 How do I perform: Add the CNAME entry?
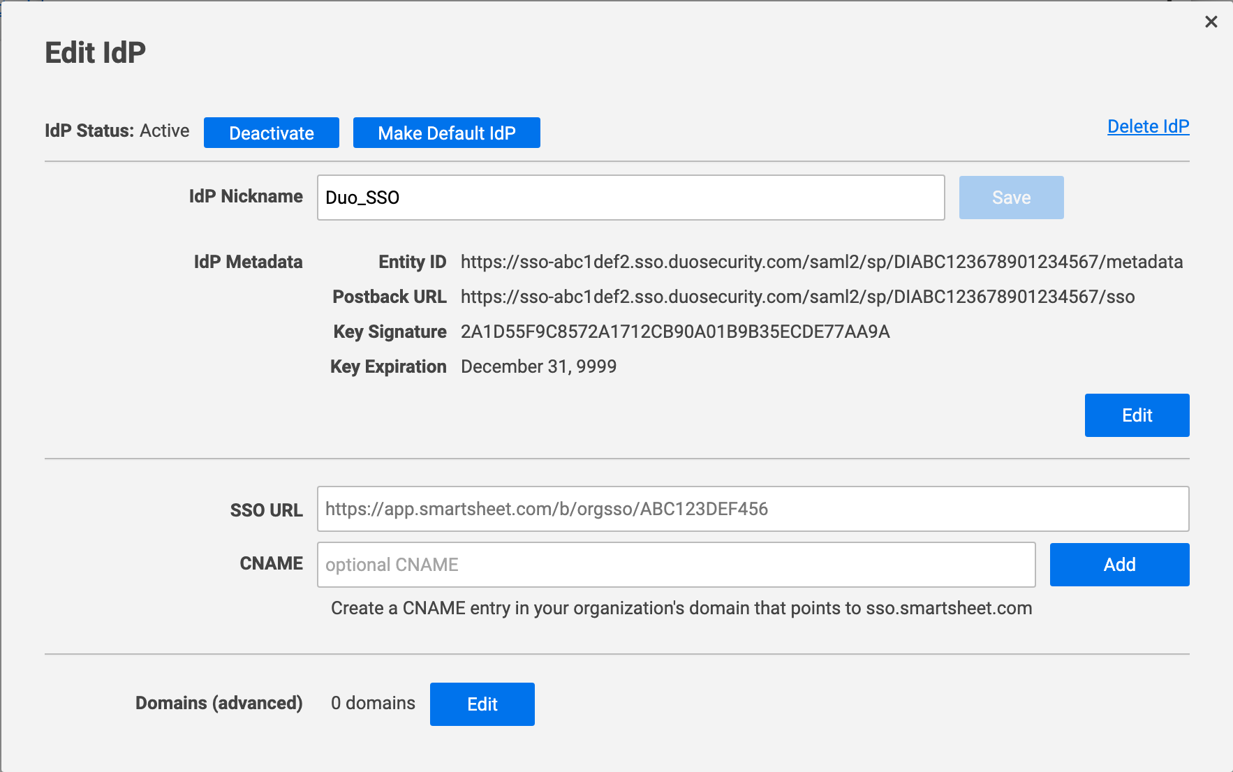1118,564
